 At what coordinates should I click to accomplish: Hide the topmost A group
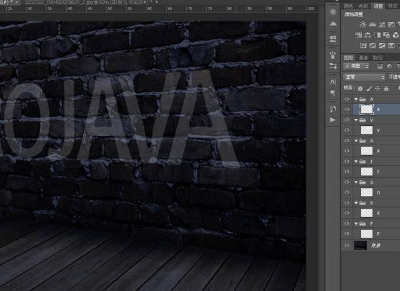click(x=347, y=99)
